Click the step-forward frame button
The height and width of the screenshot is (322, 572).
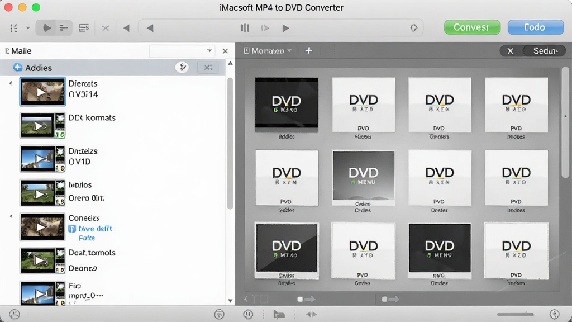[x=265, y=28]
